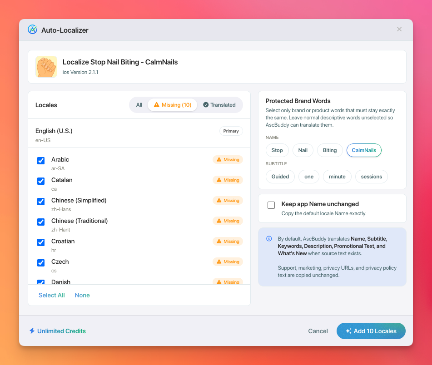Click the 'Chinese (Traditional)' locale name
The height and width of the screenshot is (365, 432).
(79, 221)
